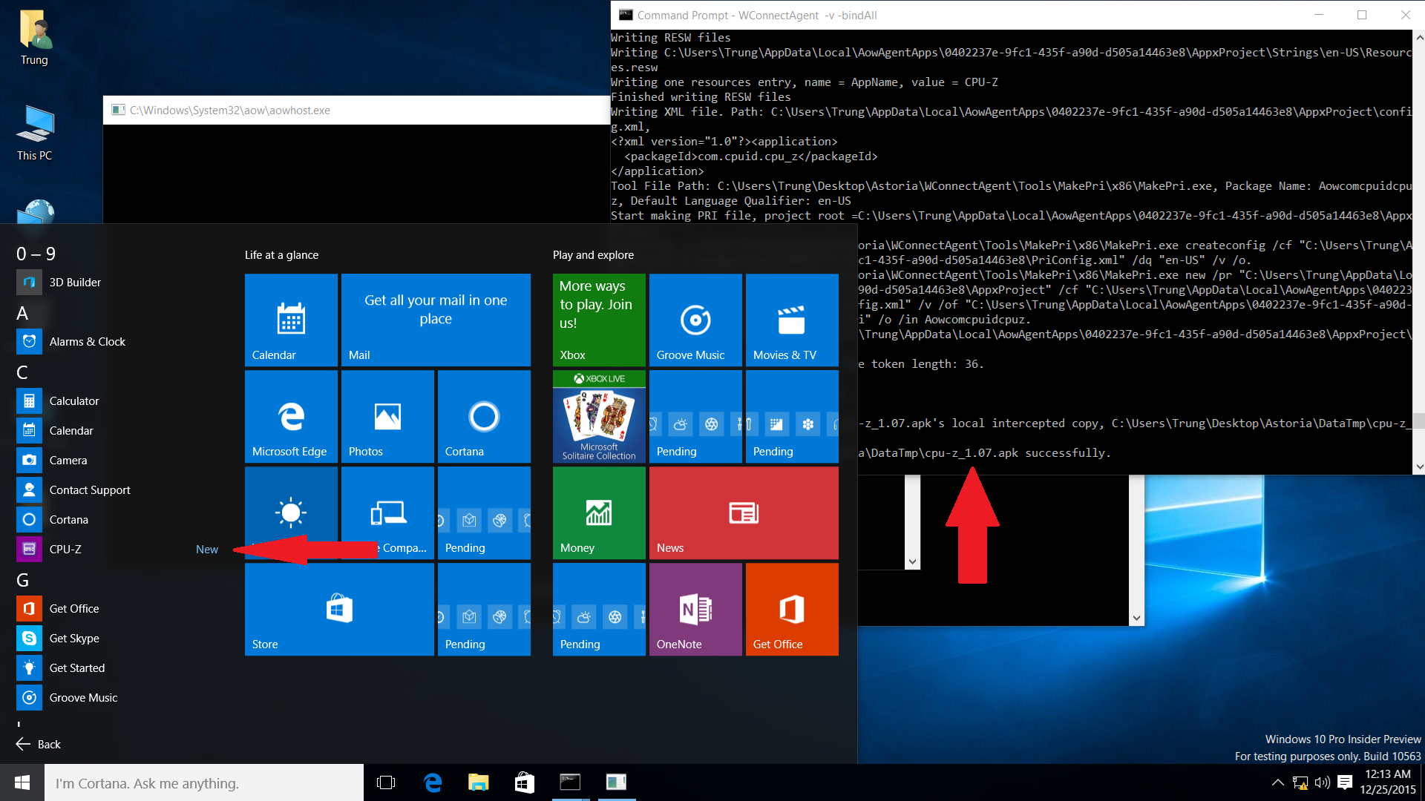Click the Windows Start button
The width and height of the screenshot is (1425, 801).
click(x=22, y=782)
